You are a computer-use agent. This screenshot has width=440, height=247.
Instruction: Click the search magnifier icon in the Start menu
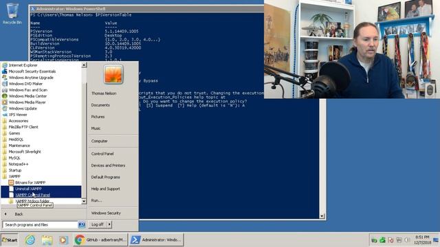[82, 224]
